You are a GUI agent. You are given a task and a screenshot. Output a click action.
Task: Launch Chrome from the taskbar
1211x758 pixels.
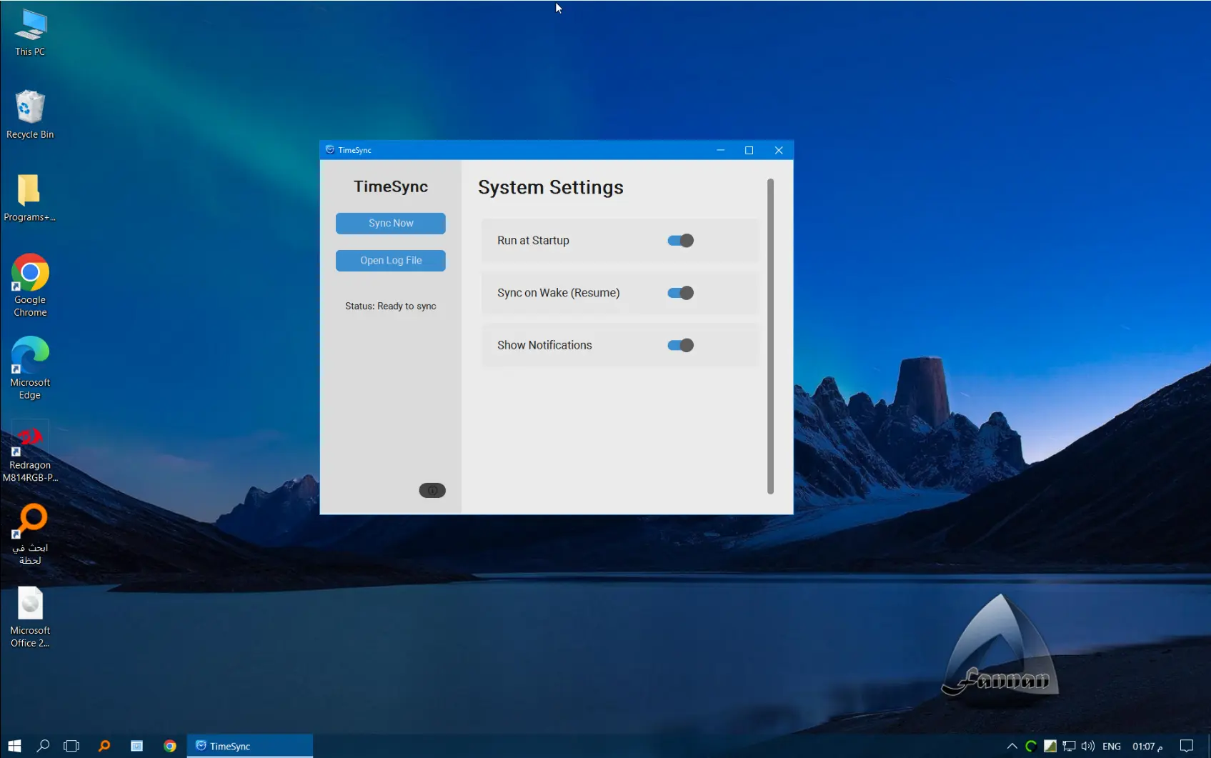170,746
